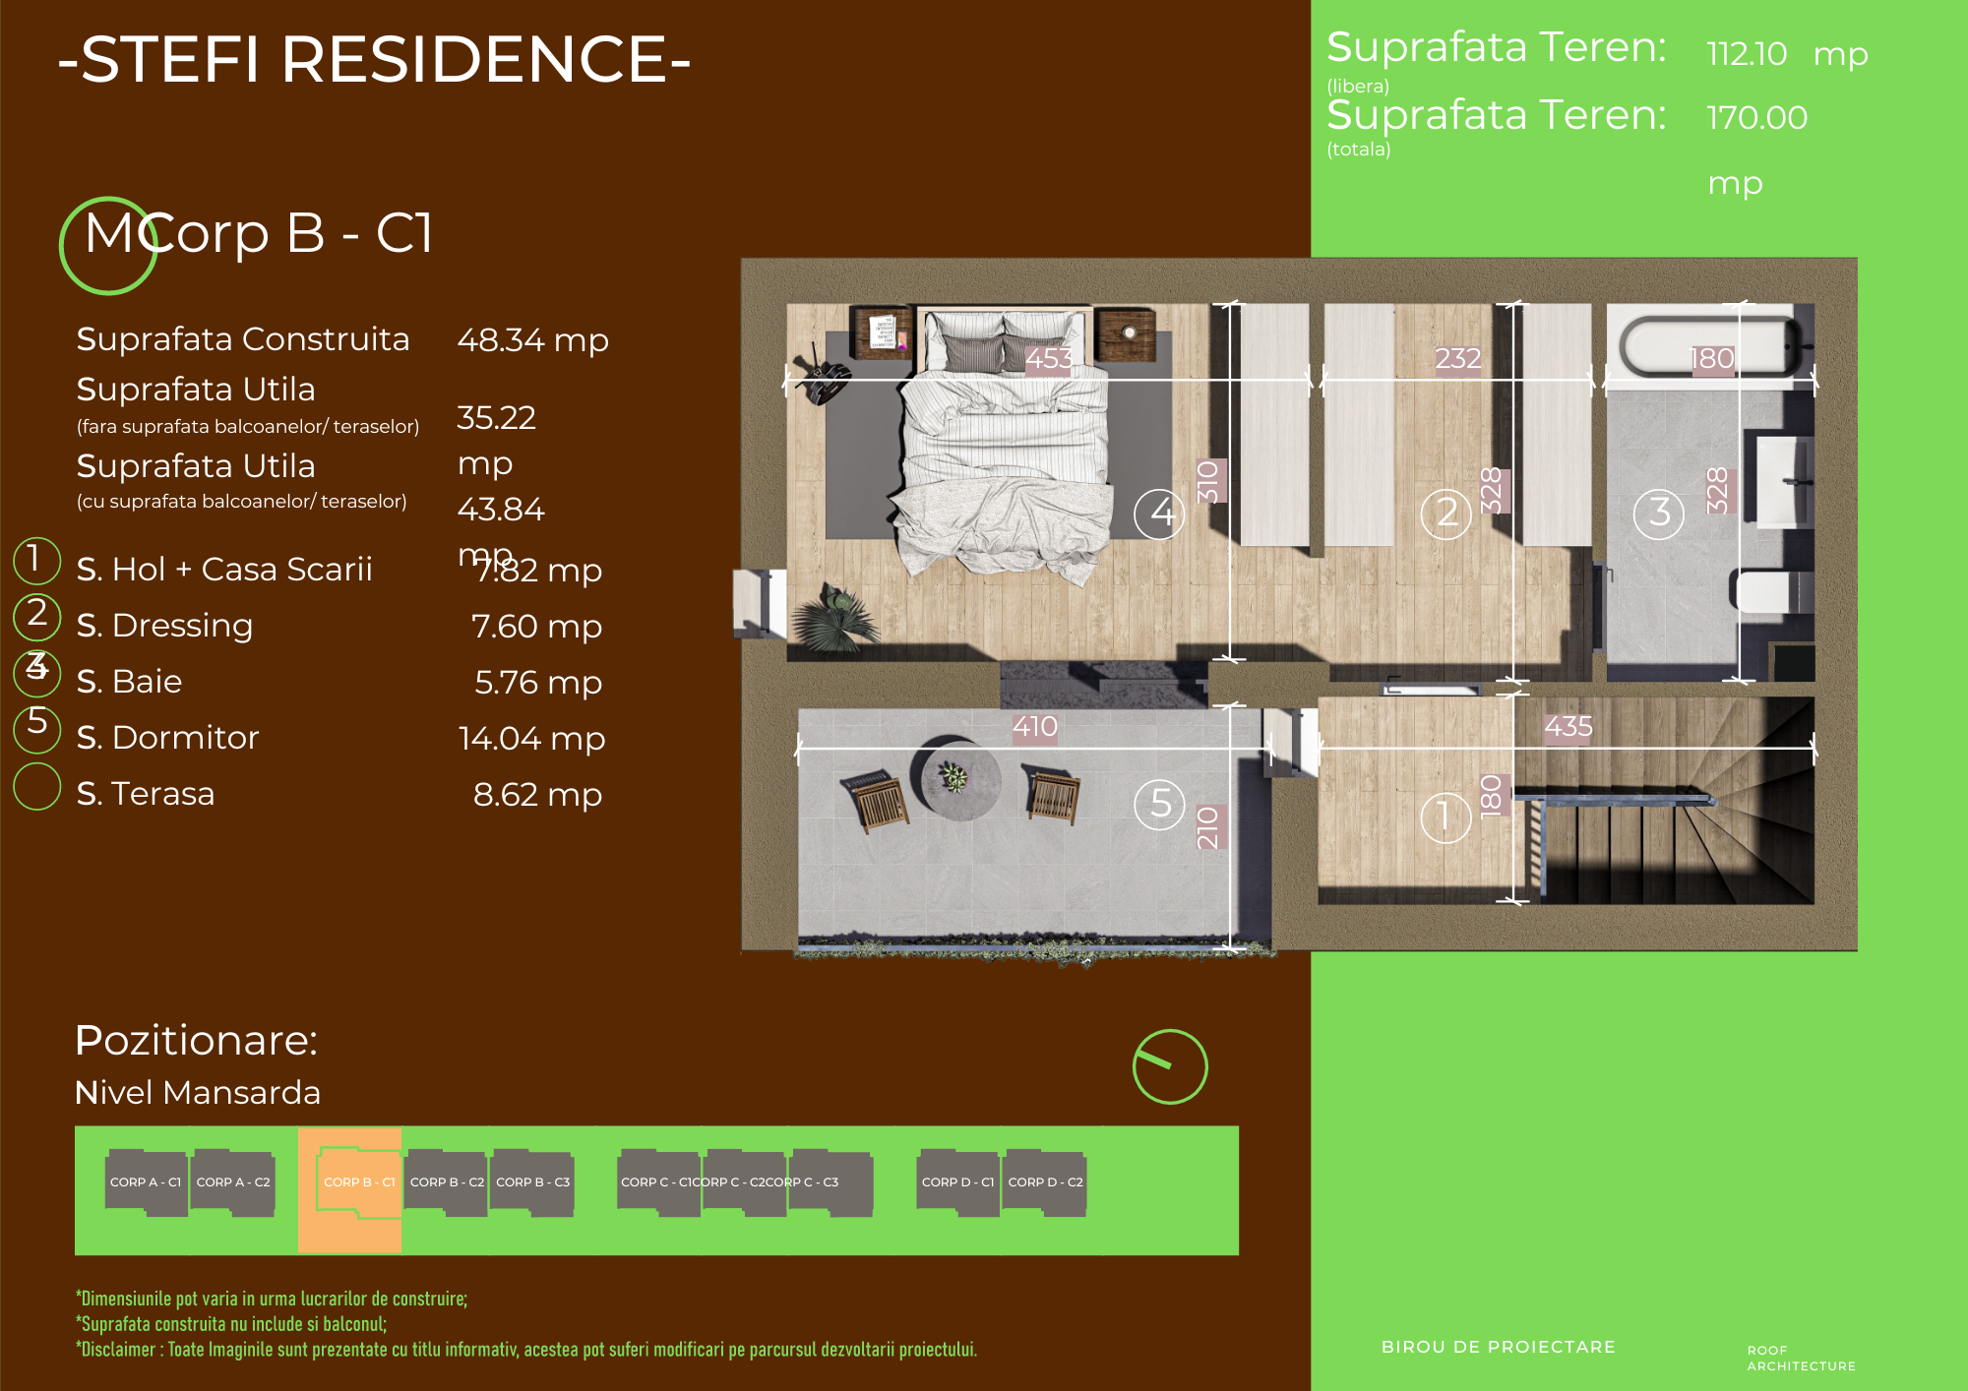This screenshot has height=1391, width=1968.
Task: Click the north compass indicator circle
Action: tap(1170, 1066)
